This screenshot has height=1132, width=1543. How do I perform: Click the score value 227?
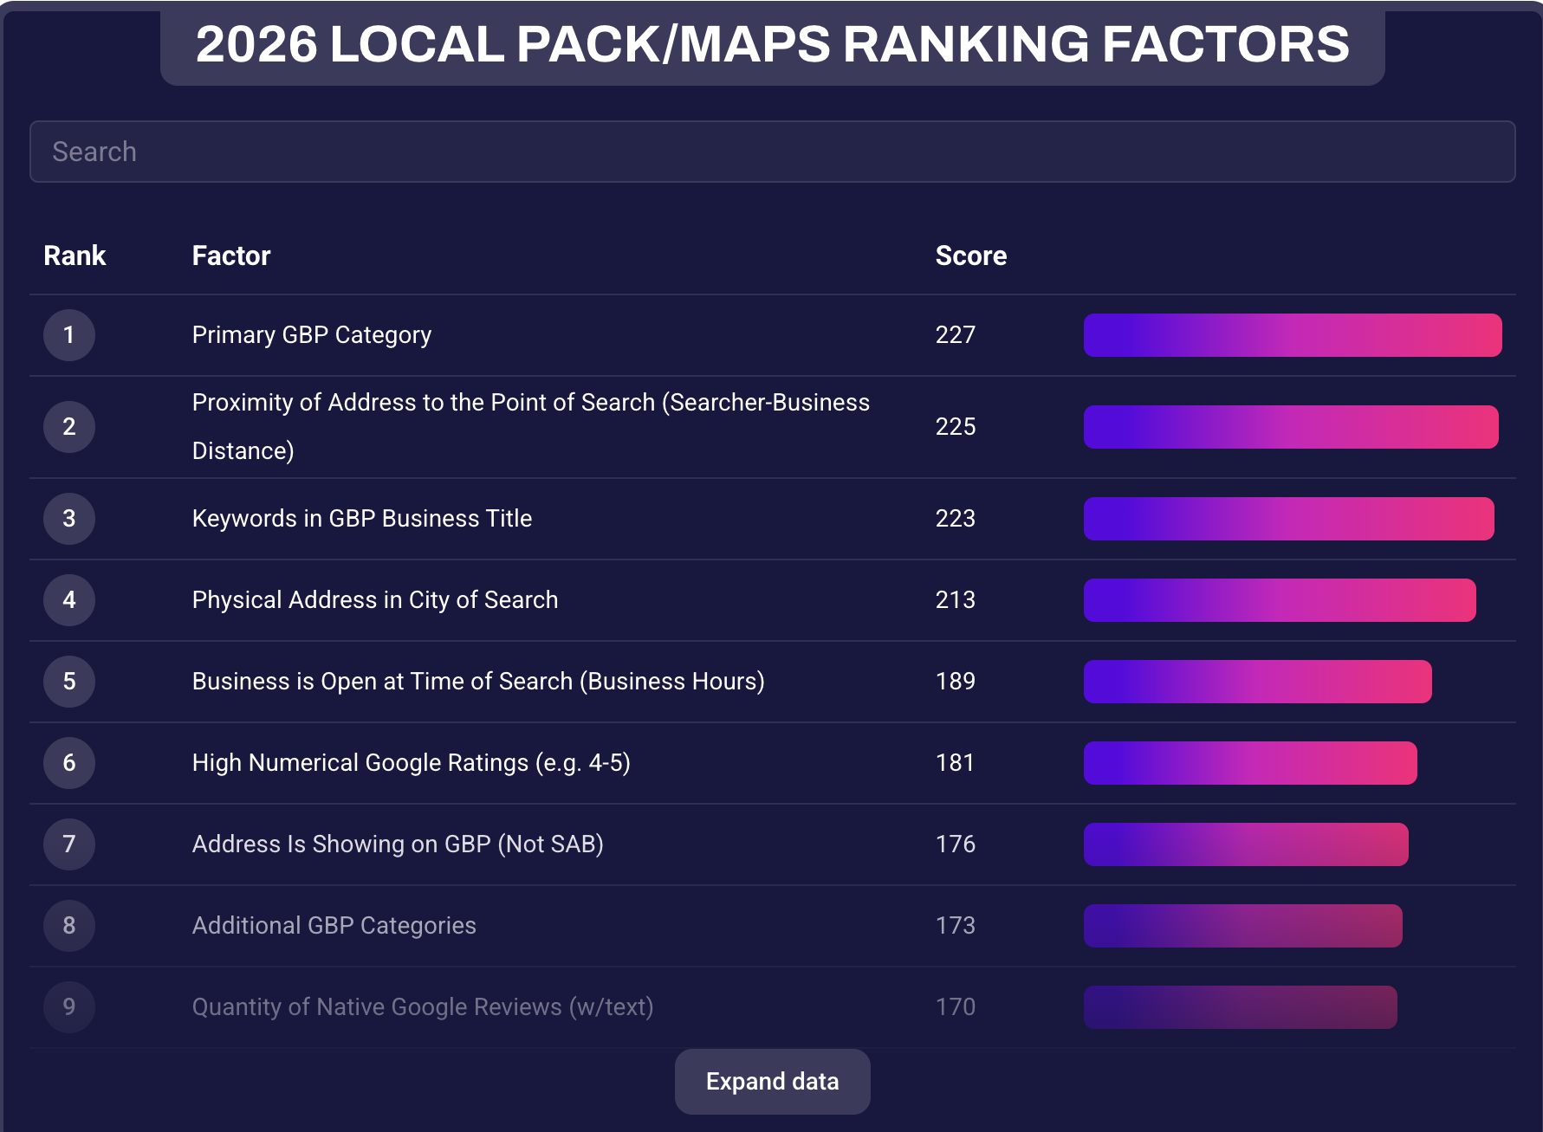pos(956,335)
